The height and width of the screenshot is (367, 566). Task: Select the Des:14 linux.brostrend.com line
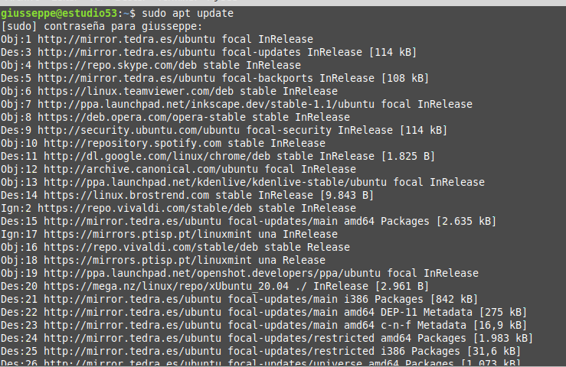click(x=187, y=195)
